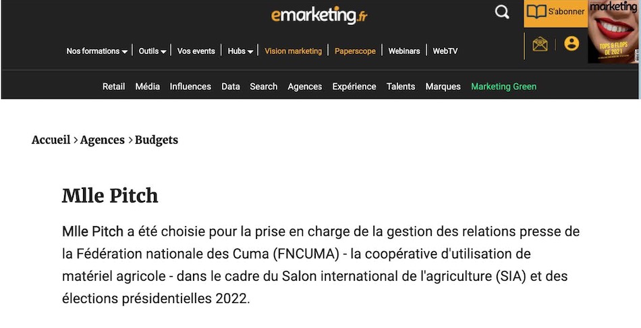Open the user account profile icon

pyautogui.click(x=572, y=43)
